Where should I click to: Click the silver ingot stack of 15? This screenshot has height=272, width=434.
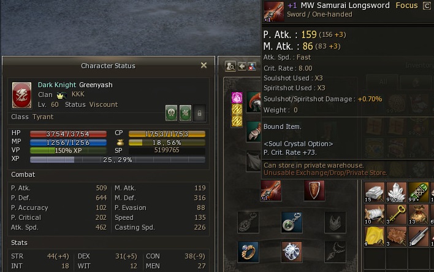point(374,192)
